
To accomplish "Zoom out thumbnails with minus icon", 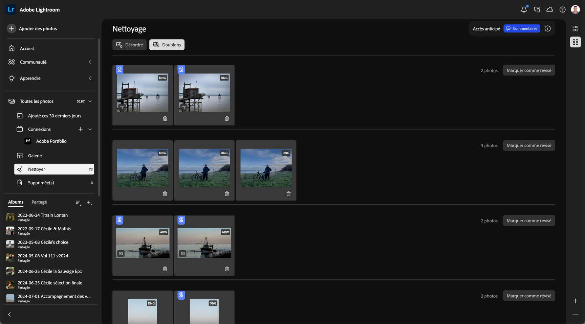I will (x=575, y=315).
